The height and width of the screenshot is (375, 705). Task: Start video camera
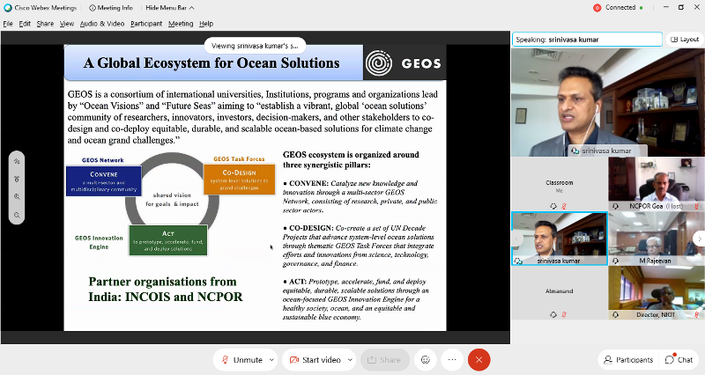click(315, 360)
